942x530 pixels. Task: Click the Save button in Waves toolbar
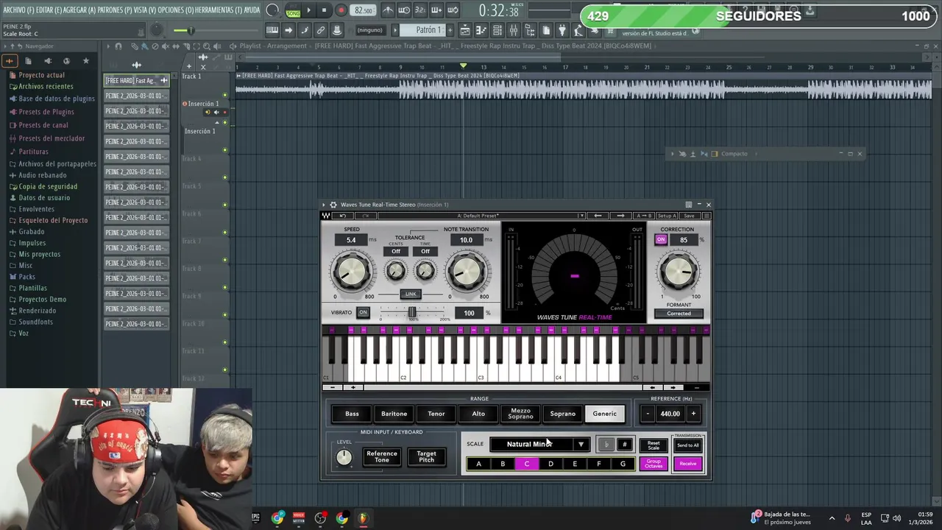tap(689, 216)
